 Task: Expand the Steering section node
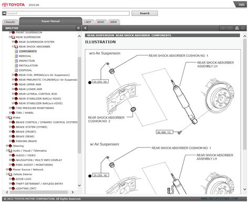pyautogui.click(x=7, y=145)
